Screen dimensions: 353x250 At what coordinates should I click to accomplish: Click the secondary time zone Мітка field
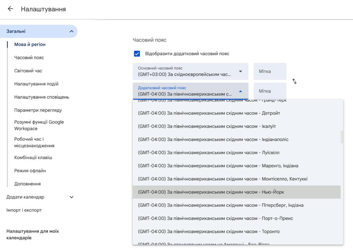point(270,91)
